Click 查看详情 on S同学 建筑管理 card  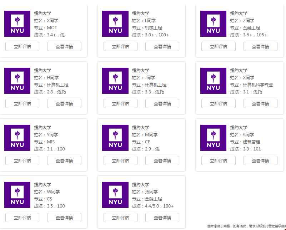[261, 160]
